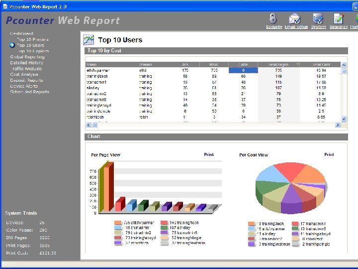Sort by the Job column header
Image resolution: width=358 pixels, height=269 pixels.
[x=185, y=64]
